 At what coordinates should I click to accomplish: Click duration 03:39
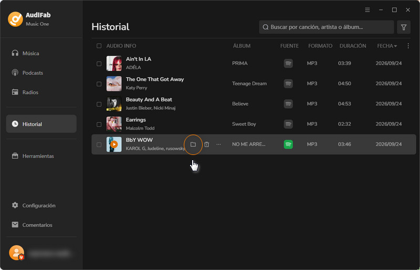[344, 63]
